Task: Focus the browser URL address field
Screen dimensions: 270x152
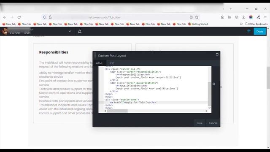Action: (121, 17)
